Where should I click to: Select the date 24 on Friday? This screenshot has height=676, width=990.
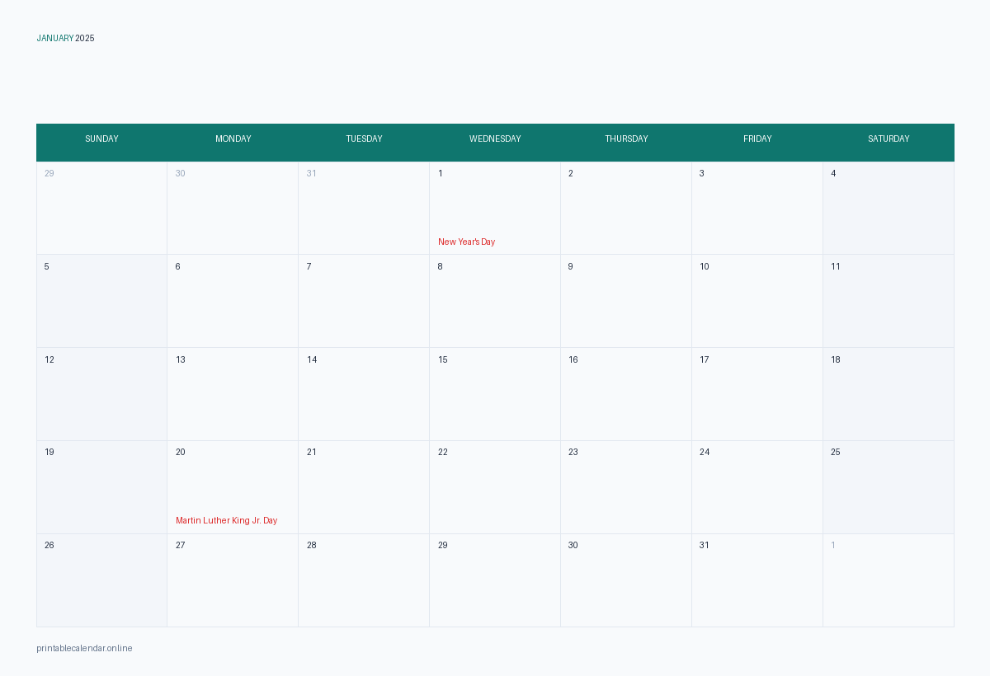click(x=757, y=487)
